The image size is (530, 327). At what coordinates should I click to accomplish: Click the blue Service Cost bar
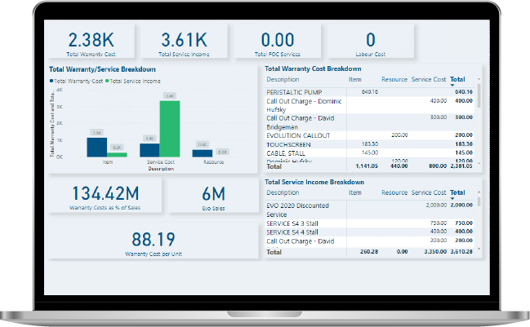click(149, 150)
